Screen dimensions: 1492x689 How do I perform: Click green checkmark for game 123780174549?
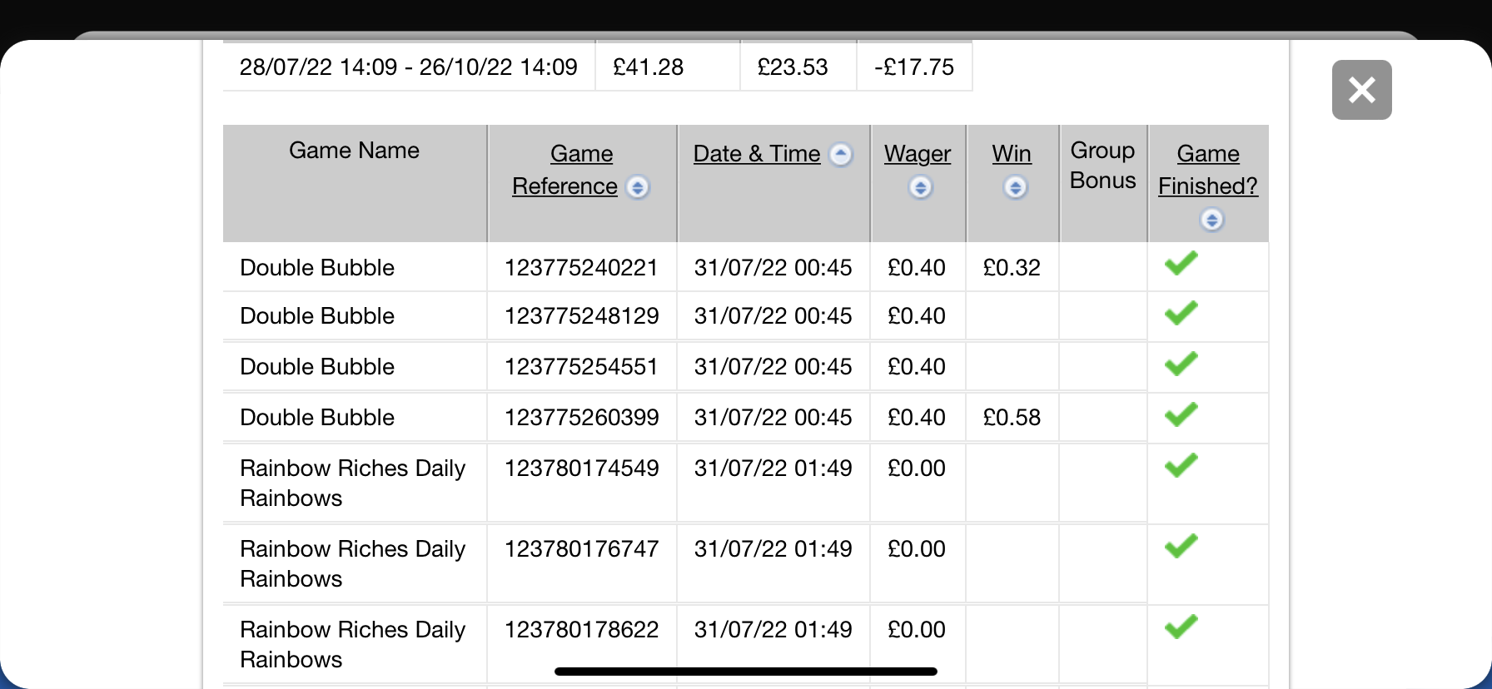pyautogui.click(x=1181, y=465)
